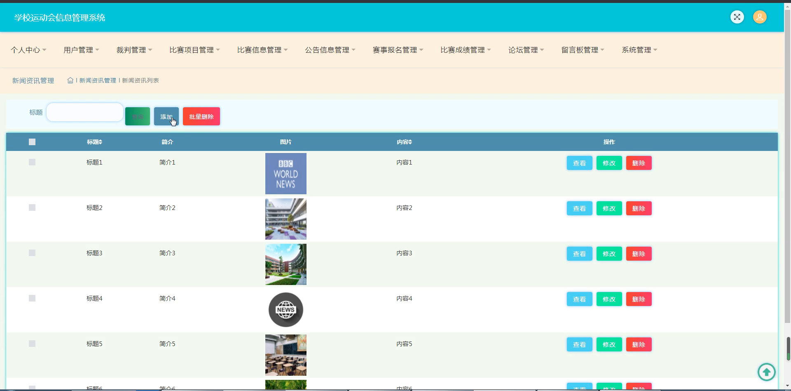Click 删除 for row 标题2
The width and height of the screenshot is (791, 391).
pyautogui.click(x=639, y=208)
